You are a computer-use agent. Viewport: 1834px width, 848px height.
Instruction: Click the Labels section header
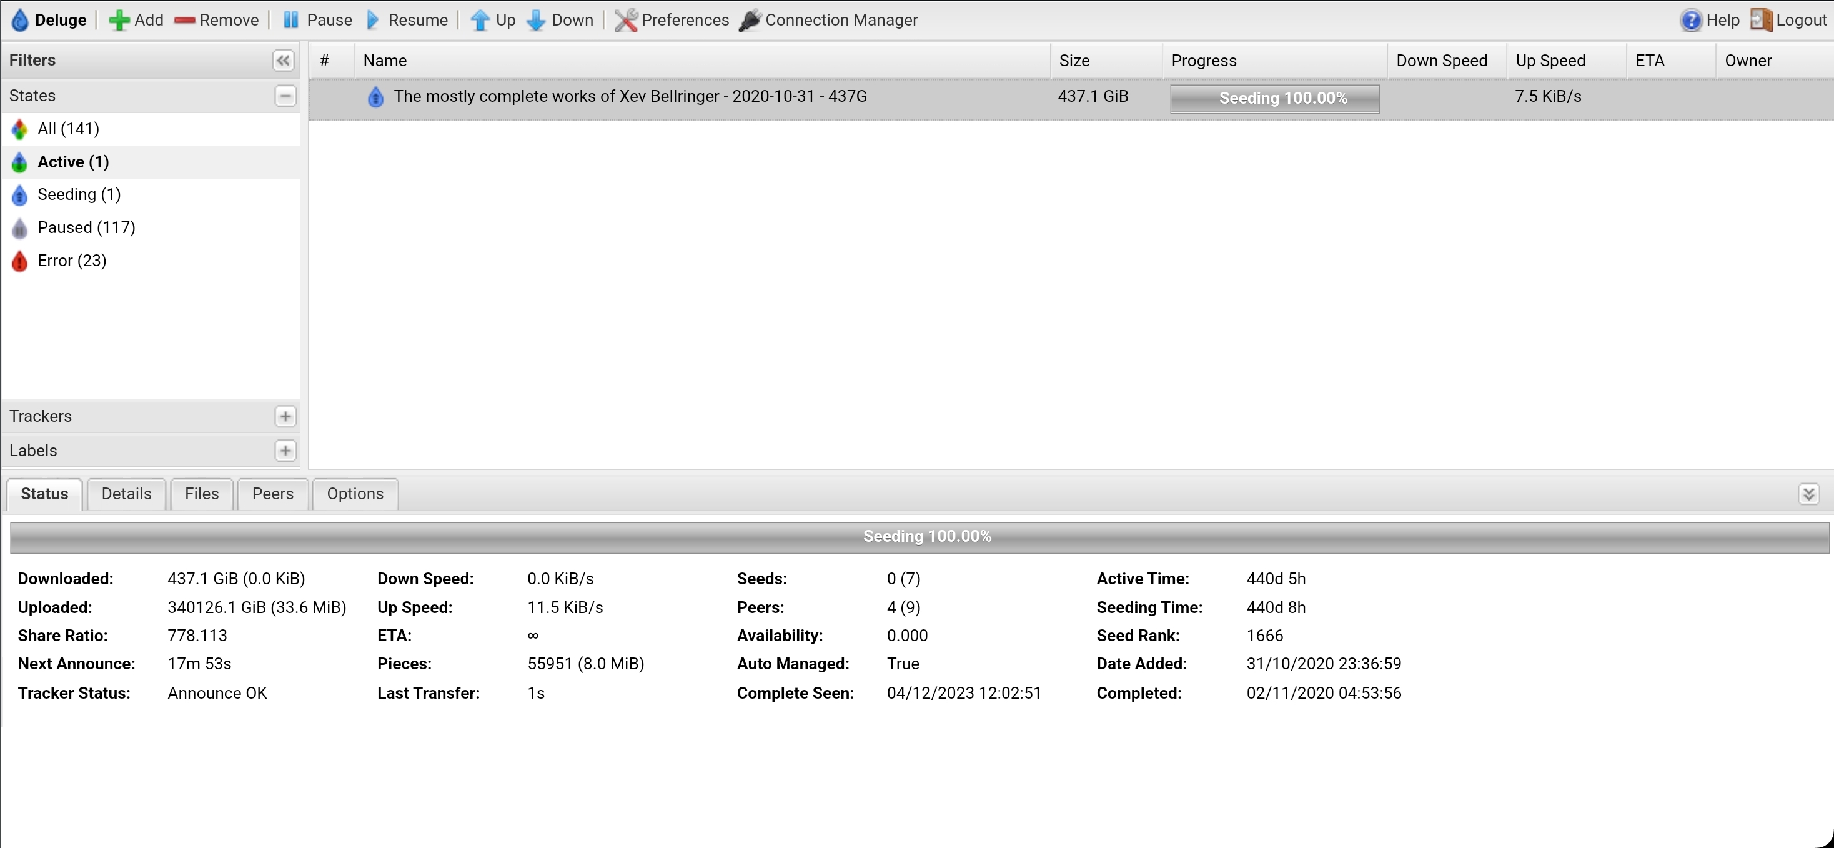150,451
